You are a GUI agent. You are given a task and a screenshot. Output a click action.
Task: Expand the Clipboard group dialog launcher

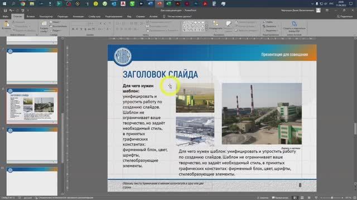click(x=37, y=34)
